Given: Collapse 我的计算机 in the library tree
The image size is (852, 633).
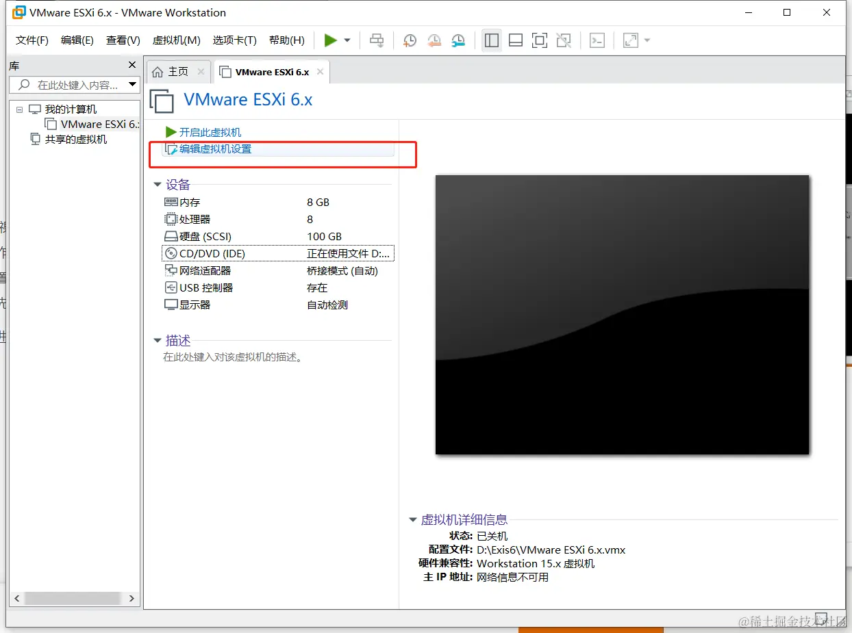Looking at the screenshot, I should pos(19,109).
